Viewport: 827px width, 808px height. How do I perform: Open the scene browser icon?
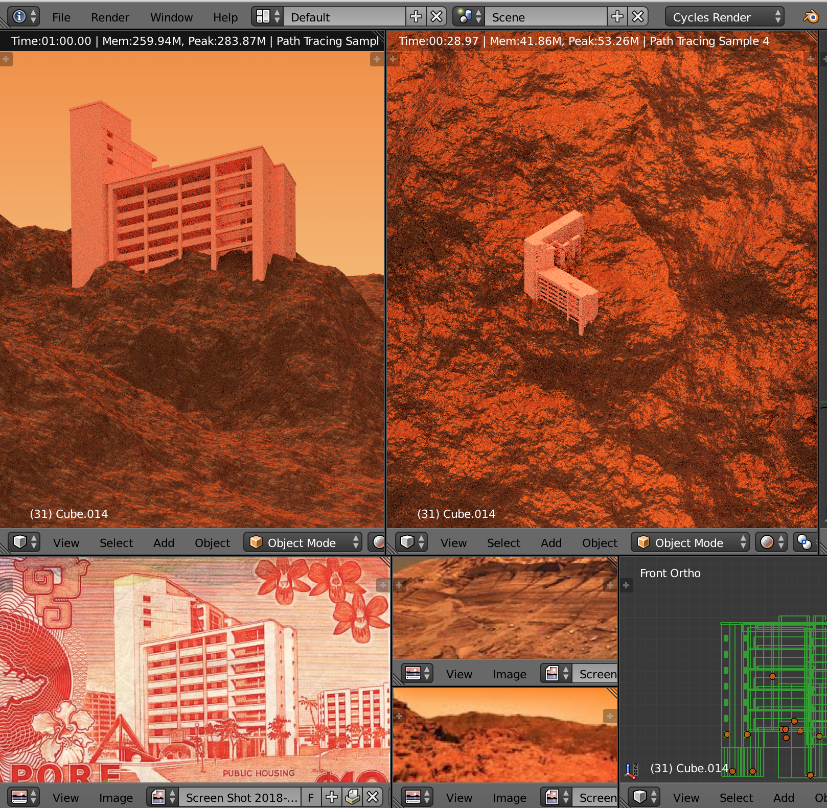point(469,17)
